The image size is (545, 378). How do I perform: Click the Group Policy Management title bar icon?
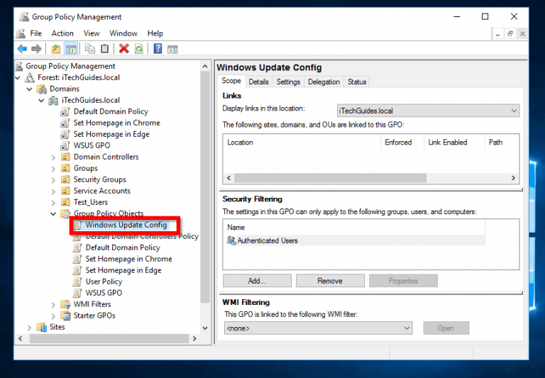coord(23,17)
